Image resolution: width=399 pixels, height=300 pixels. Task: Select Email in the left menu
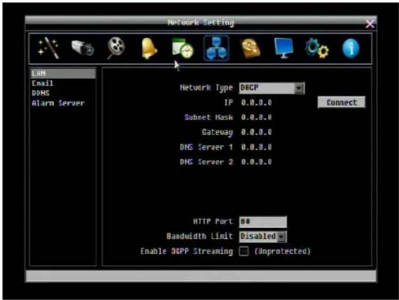[x=42, y=83]
